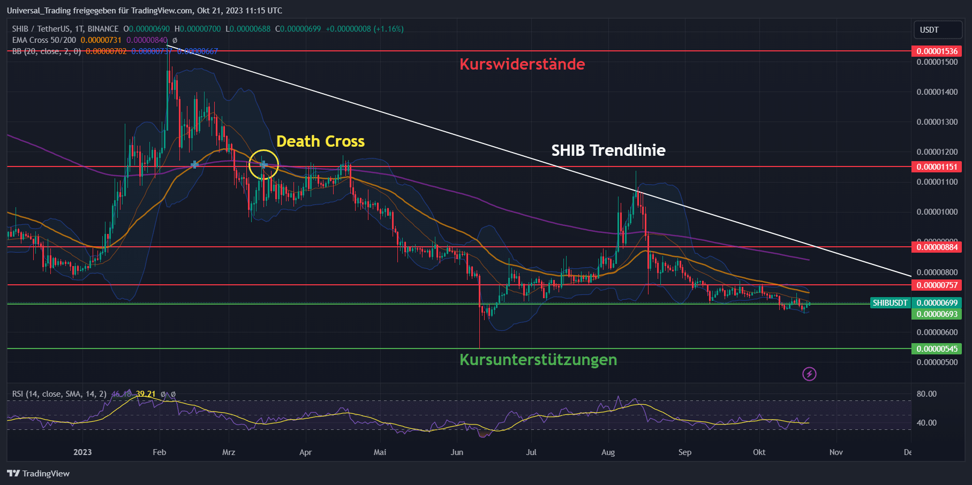Click the 0.00000600 price axis tick

(937, 332)
